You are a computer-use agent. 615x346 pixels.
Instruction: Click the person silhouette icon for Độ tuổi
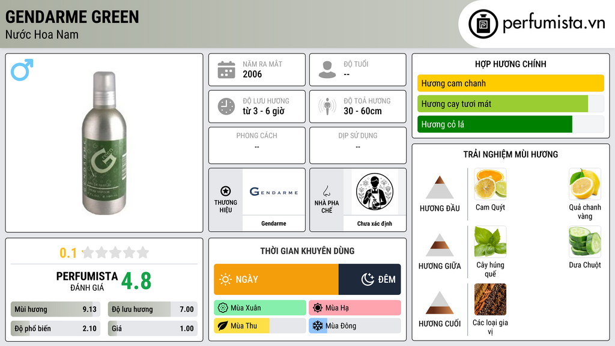[327, 70]
